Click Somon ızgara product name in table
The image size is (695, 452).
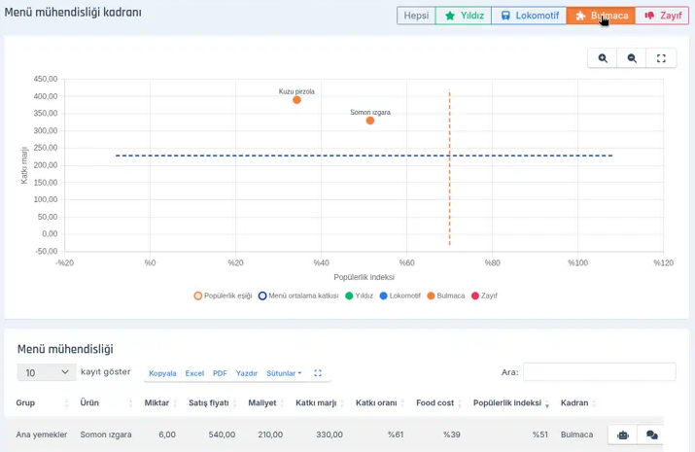[x=106, y=435]
